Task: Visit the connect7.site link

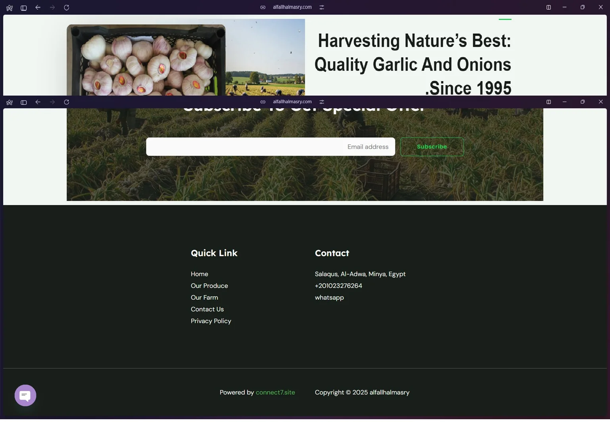Action: click(275, 392)
